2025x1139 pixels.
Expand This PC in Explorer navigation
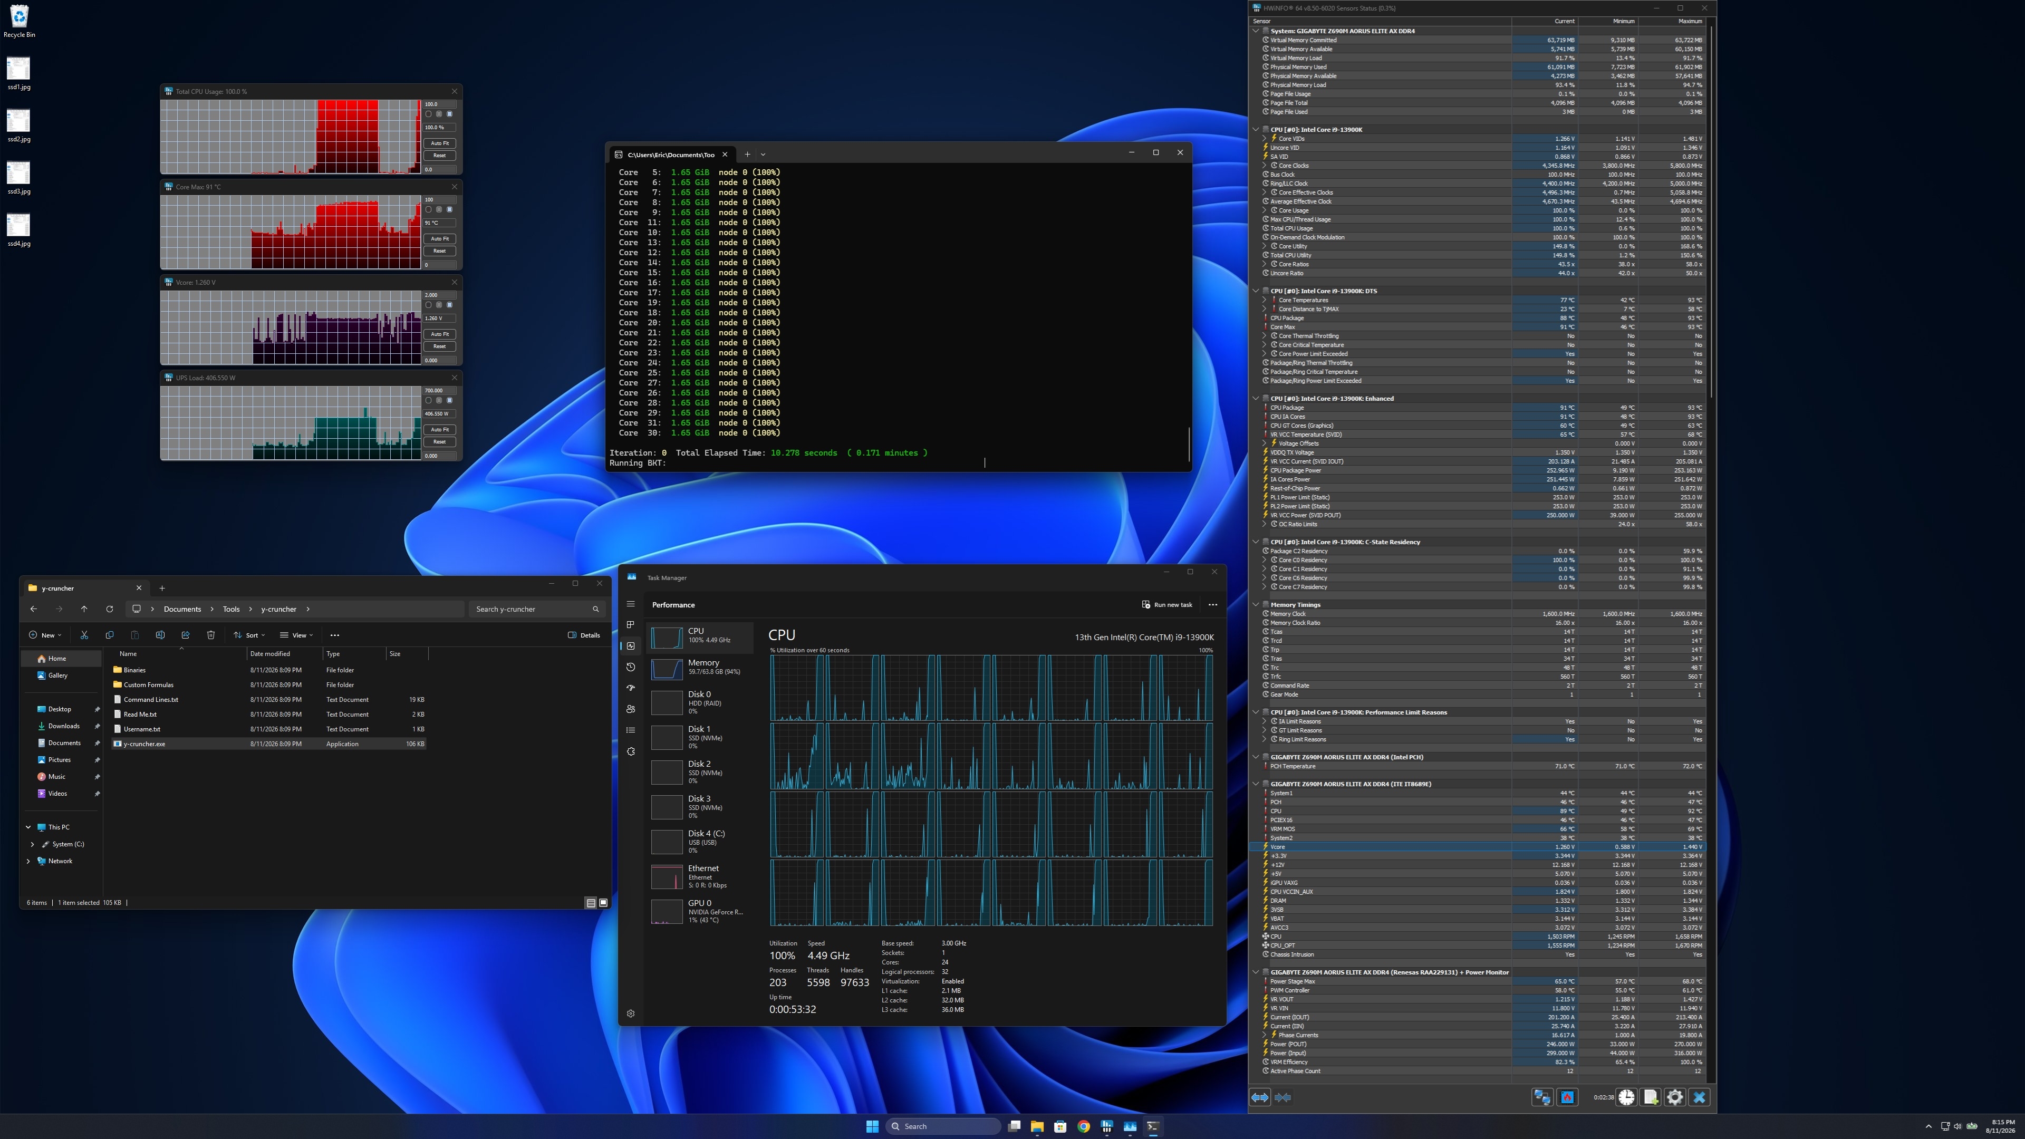pyautogui.click(x=28, y=827)
